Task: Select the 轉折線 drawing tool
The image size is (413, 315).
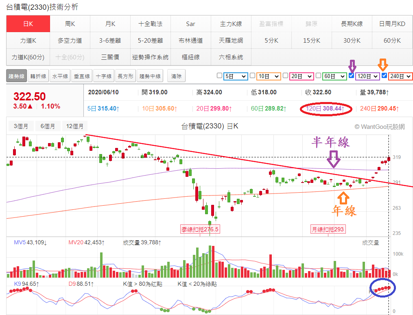Action: [38, 76]
